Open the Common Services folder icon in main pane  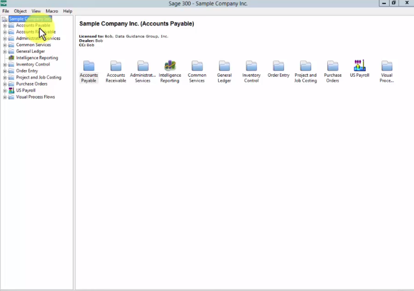[x=197, y=66]
